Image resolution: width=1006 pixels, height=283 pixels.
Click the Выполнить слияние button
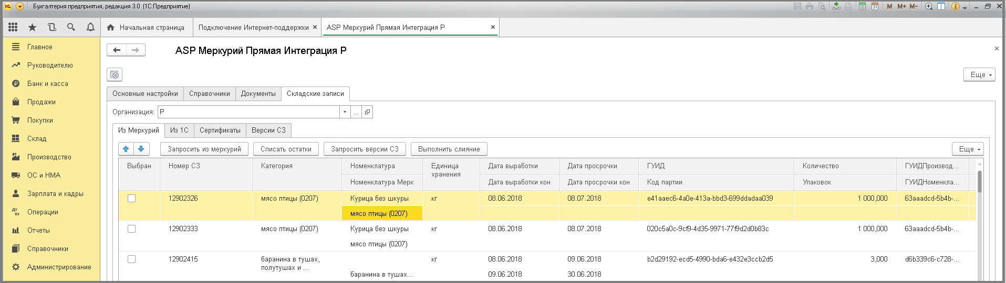pyautogui.click(x=449, y=149)
